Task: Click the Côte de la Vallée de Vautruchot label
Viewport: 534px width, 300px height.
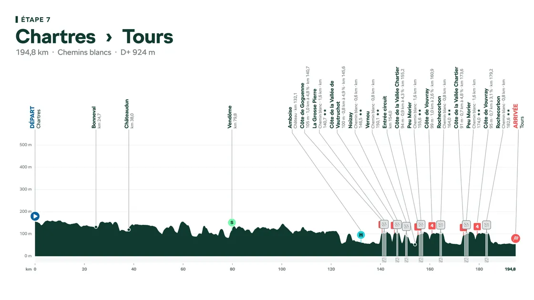Action: pos(338,97)
